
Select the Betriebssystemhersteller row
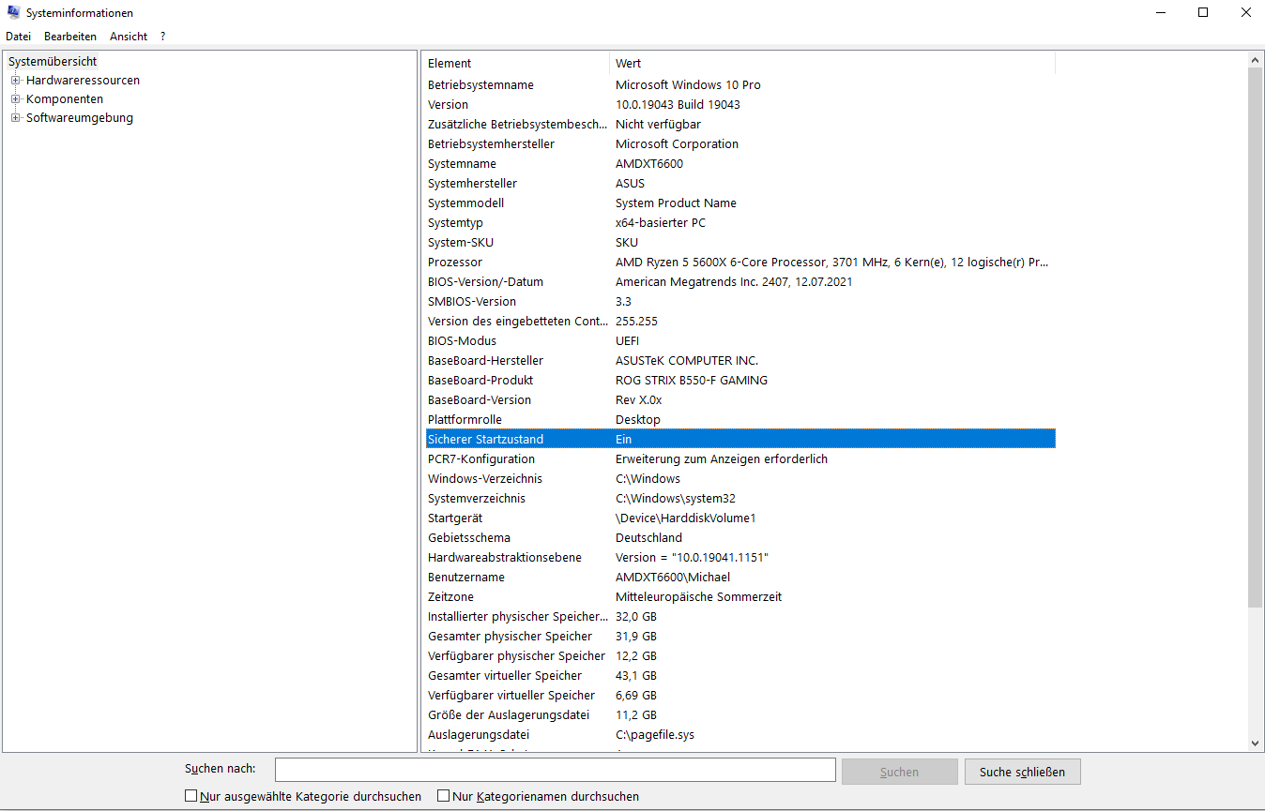click(x=740, y=143)
